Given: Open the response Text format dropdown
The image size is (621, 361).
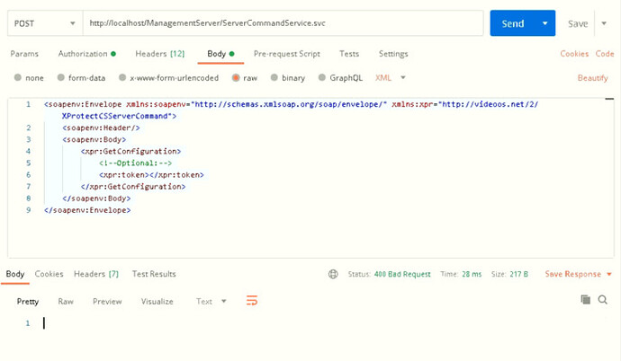Looking at the screenshot, I should 212,302.
